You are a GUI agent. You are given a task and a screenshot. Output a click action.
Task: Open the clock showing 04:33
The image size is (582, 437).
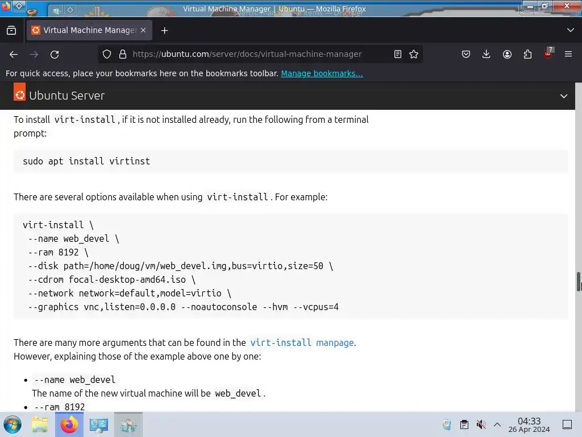[x=529, y=424]
